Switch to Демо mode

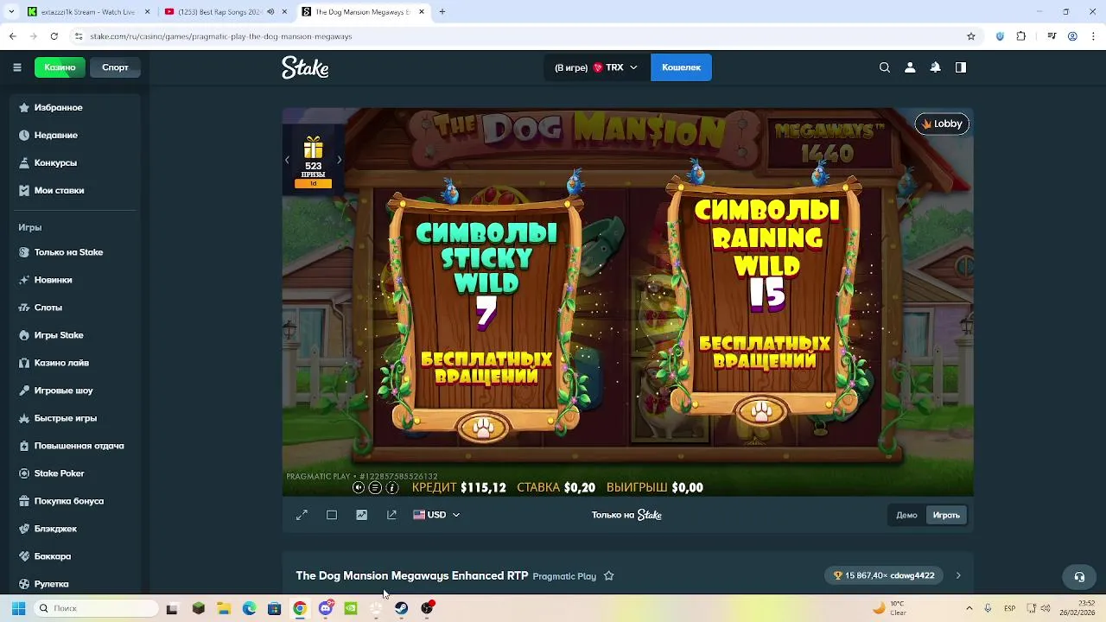coord(906,515)
